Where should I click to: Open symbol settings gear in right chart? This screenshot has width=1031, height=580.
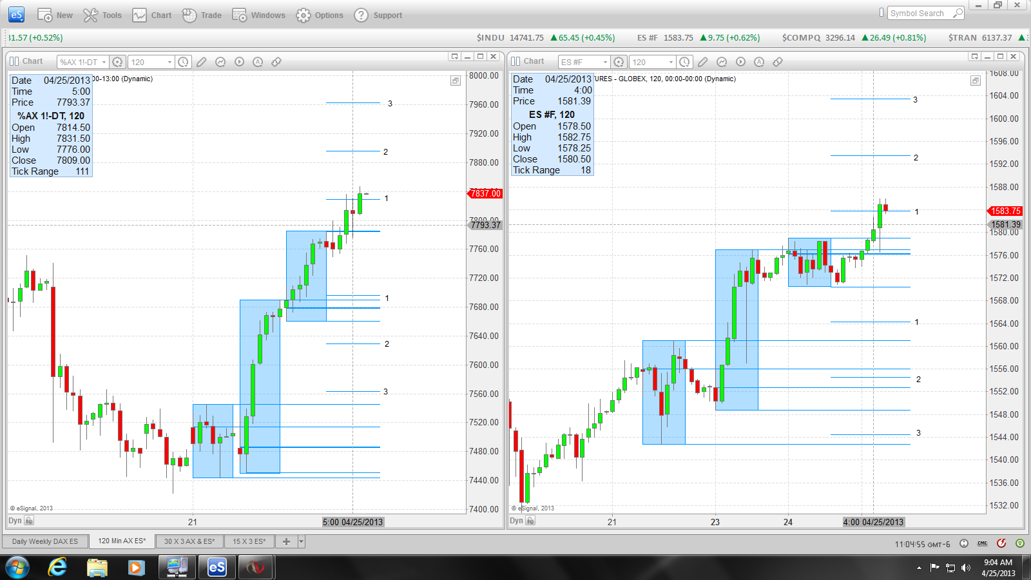click(619, 62)
